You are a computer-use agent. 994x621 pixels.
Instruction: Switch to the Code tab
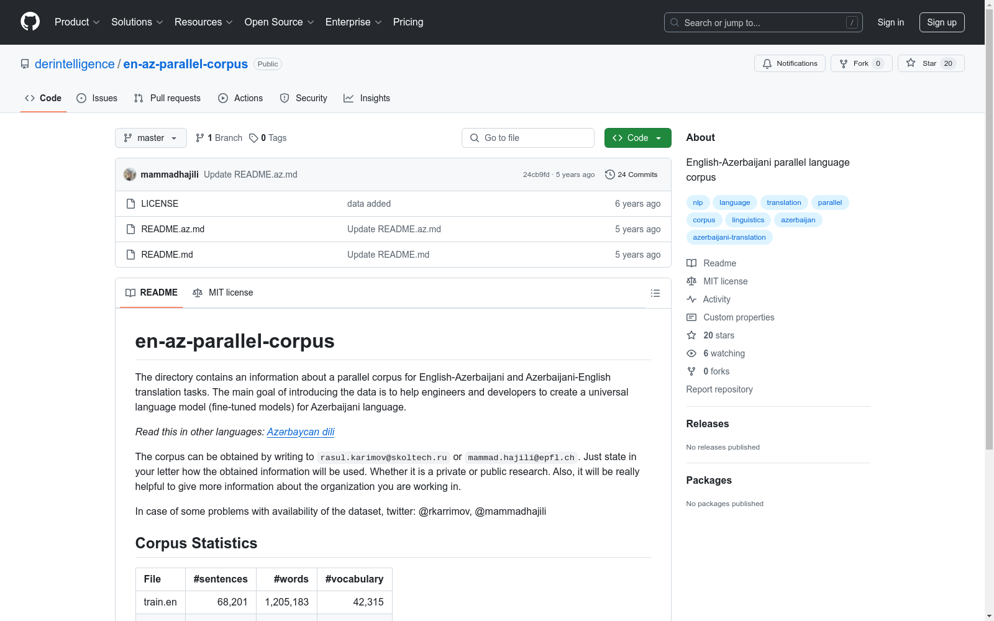(43, 98)
